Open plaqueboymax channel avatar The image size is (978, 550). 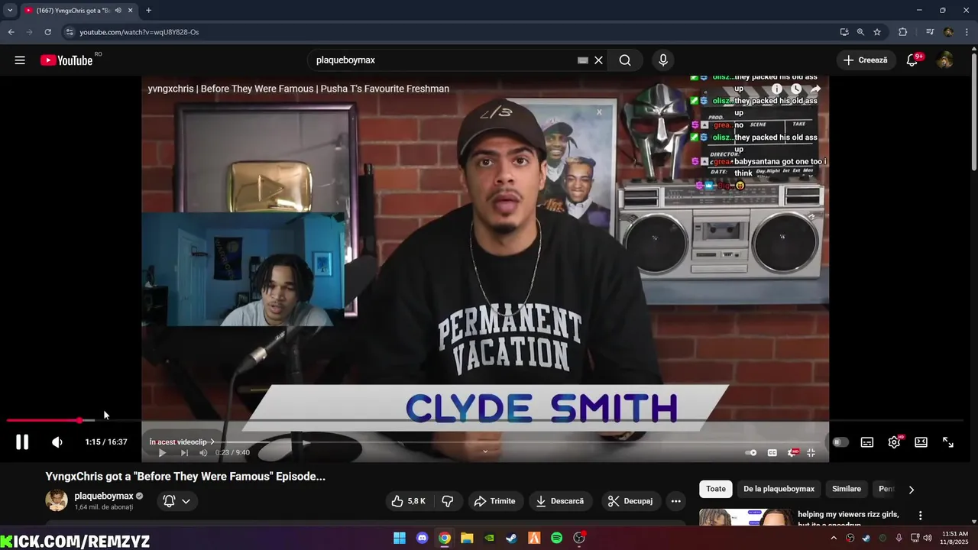pyautogui.click(x=57, y=500)
